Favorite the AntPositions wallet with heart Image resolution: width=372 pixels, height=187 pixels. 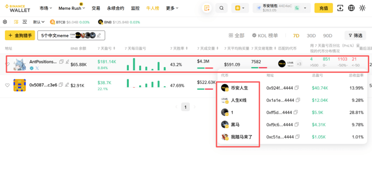8,64
